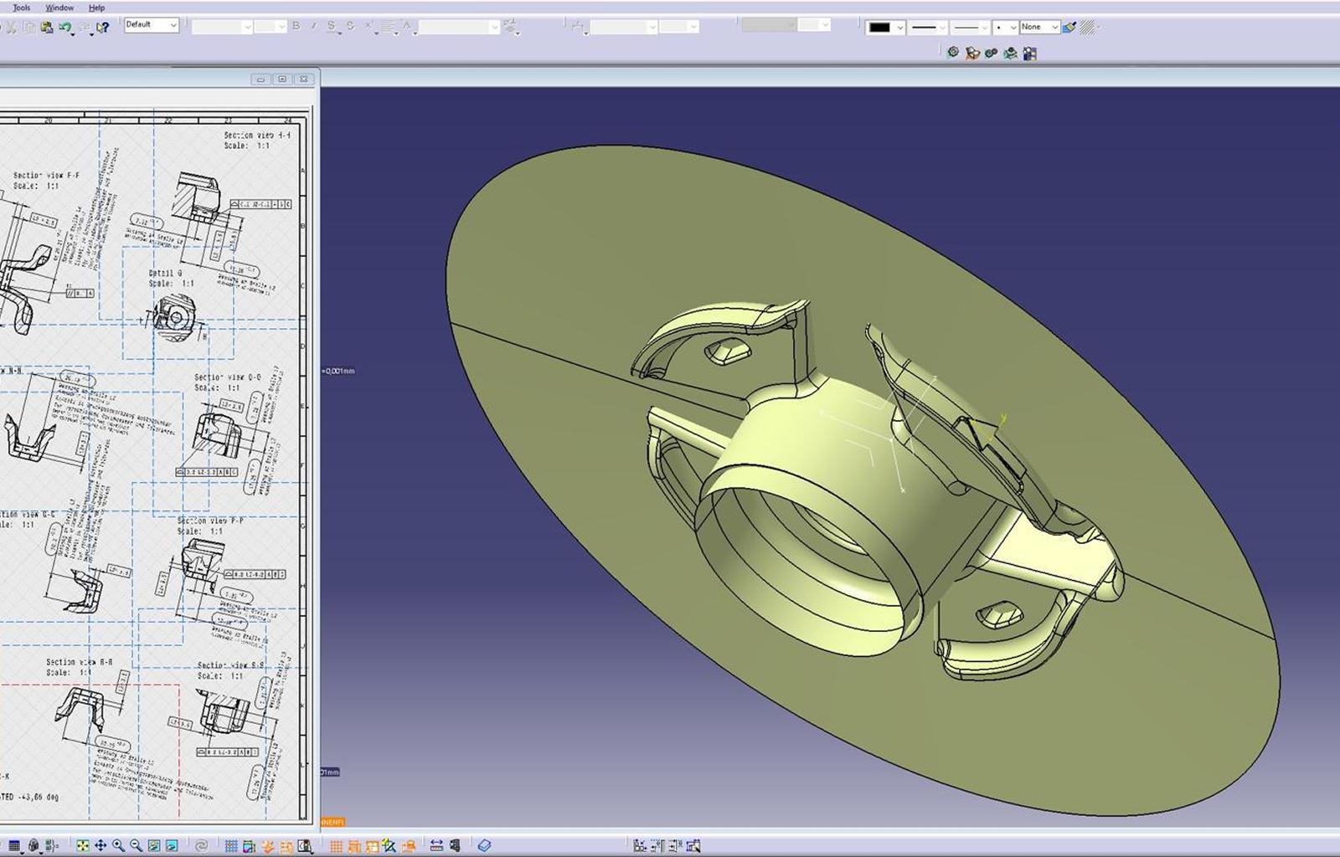The width and height of the screenshot is (1340, 857).
Task: Click the spiral update icon
Action: click(202, 846)
